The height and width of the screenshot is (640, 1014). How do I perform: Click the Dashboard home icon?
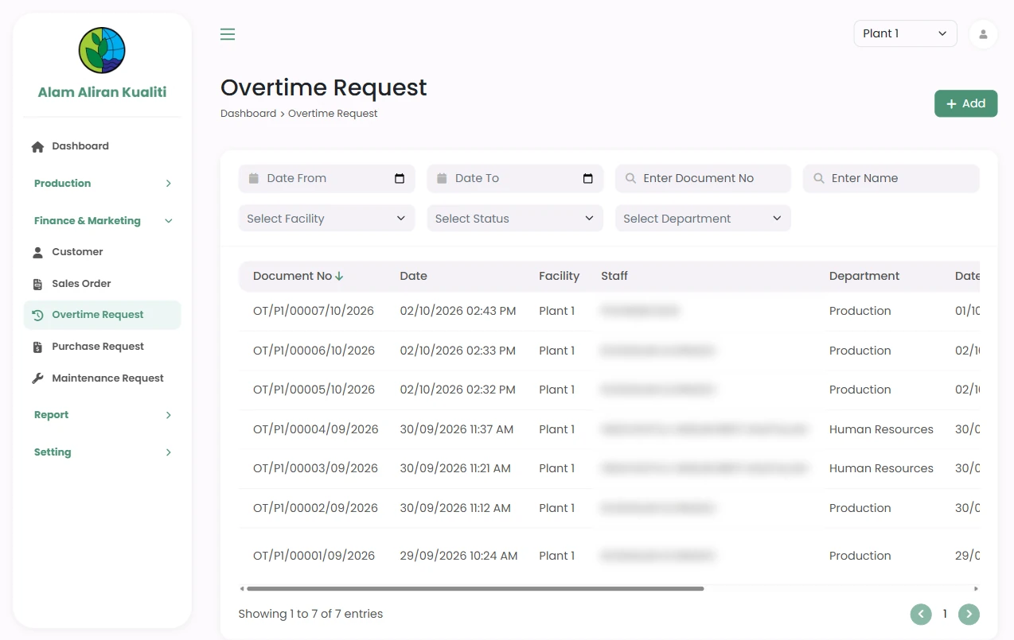click(37, 146)
